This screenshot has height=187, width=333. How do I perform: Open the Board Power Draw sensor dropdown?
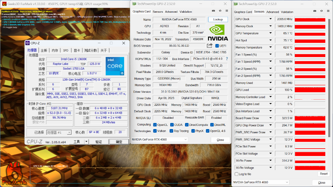(271, 118)
